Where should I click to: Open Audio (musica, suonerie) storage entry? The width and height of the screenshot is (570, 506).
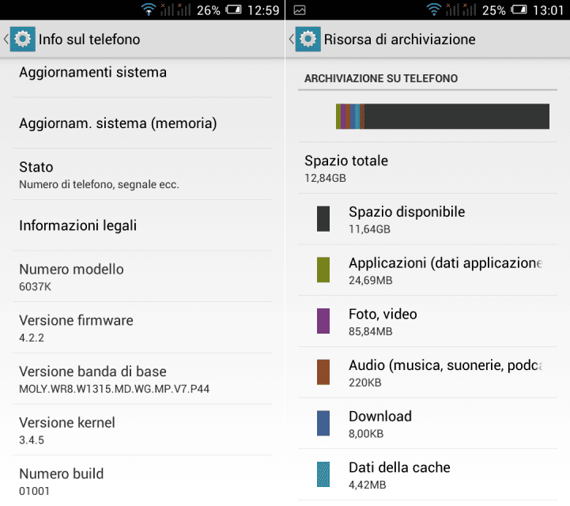click(428, 372)
